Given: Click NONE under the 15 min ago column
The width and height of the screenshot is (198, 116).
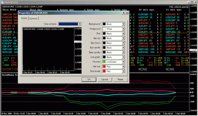Looking at the screenshot, I should click(170, 69).
